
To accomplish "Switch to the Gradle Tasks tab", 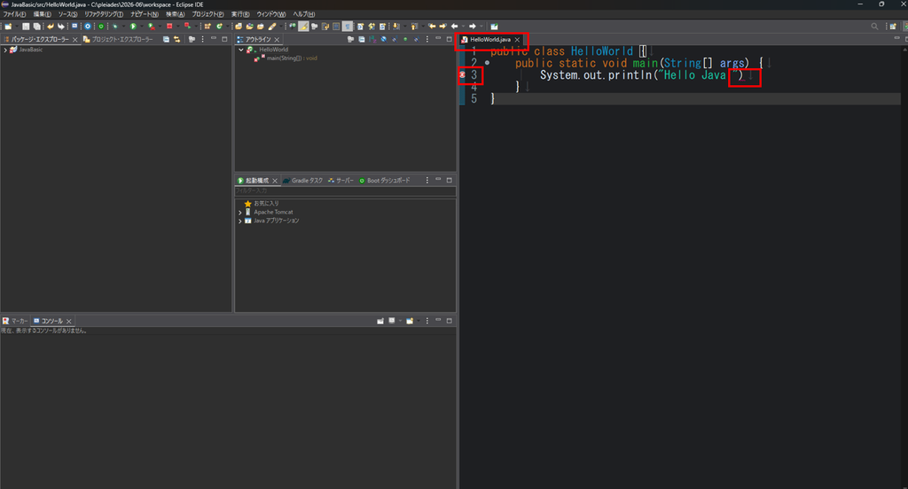I will pyautogui.click(x=303, y=181).
